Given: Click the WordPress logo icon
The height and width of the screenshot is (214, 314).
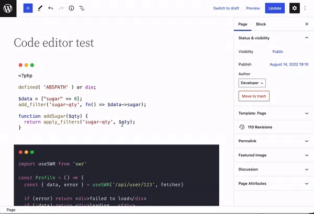Looking at the screenshot, I should (8, 8).
